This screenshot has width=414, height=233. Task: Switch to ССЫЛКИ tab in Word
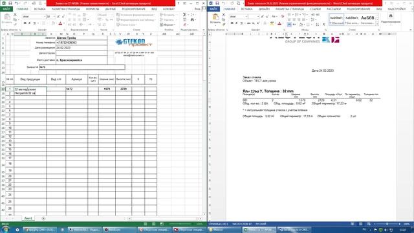click(x=315, y=9)
